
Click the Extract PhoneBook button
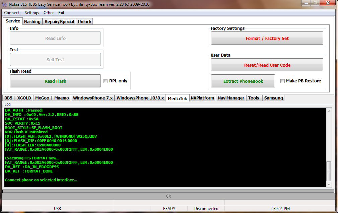click(x=243, y=81)
